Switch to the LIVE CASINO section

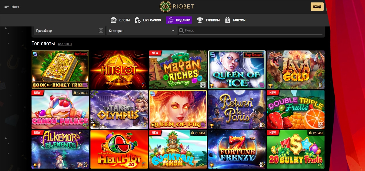pos(148,20)
